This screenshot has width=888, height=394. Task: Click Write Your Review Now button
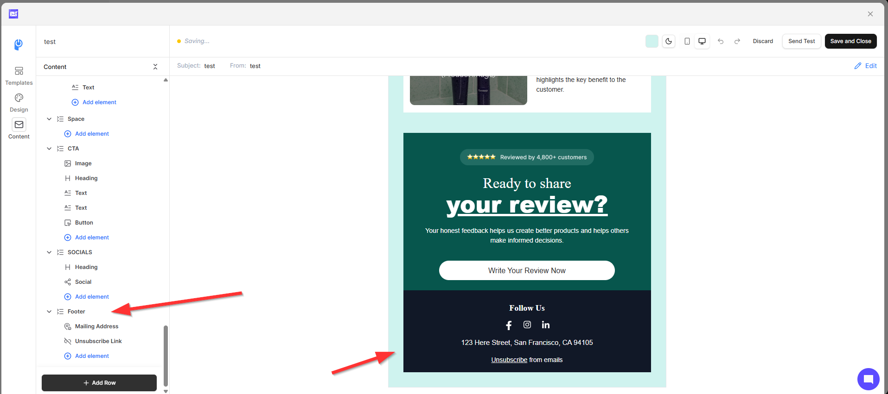[527, 270]
